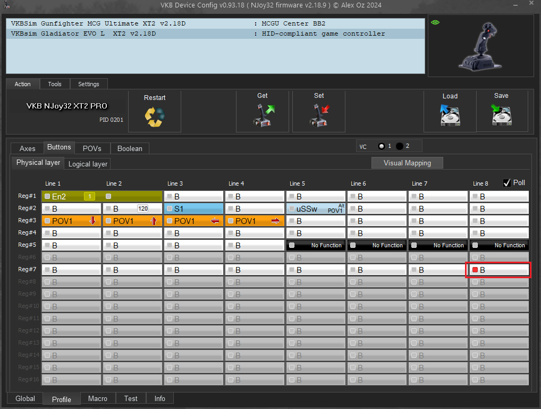541x409 pixels.
Task: Click the Save disk icon
Action: click(x=501, y=115)
